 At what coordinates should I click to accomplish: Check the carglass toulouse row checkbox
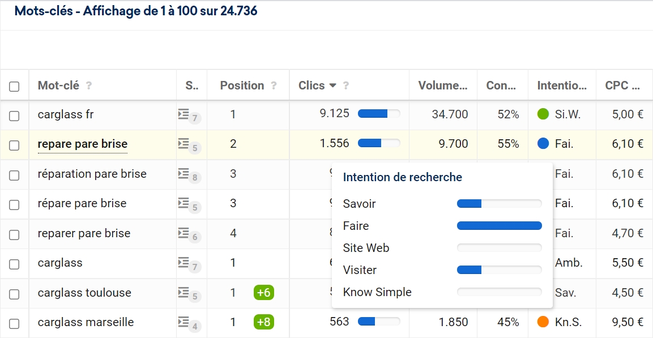click(14, 294)
